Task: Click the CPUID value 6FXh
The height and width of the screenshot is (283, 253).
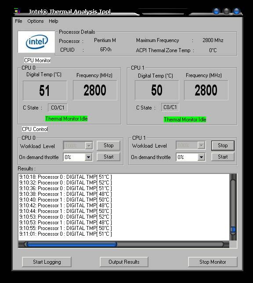Action: pyautogui.click(x=106, y=50)
